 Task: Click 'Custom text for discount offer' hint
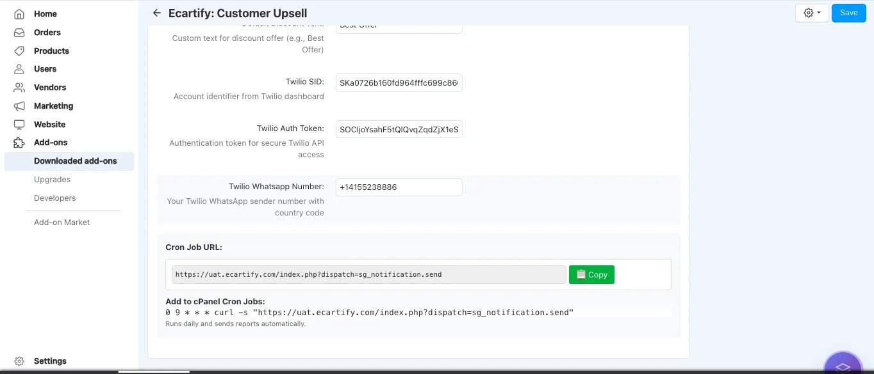tap(248, 43)
